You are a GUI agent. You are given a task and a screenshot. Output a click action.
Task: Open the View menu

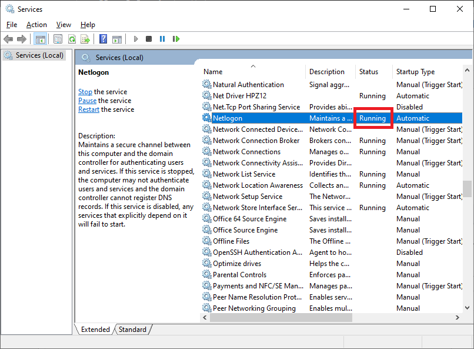(x=64, y=25)
